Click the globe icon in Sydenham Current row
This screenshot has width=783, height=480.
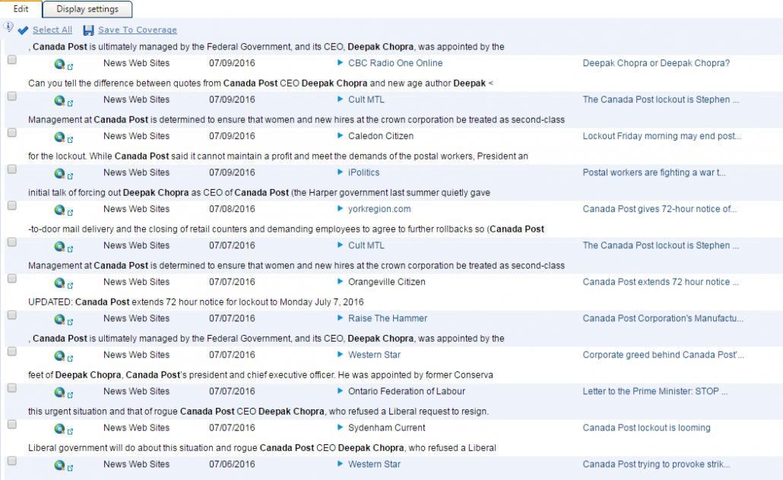point(59,428)
